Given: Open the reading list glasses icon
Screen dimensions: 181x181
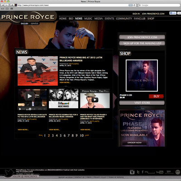Looking at the screenshot, I should [x=2, y=9].
